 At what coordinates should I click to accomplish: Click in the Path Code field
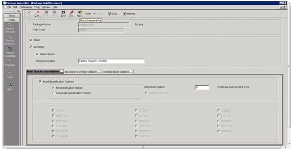coord(101,30)
